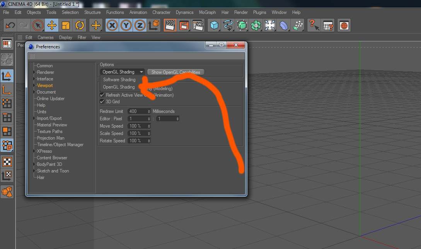Select the Scale tool

click(66, 26)
